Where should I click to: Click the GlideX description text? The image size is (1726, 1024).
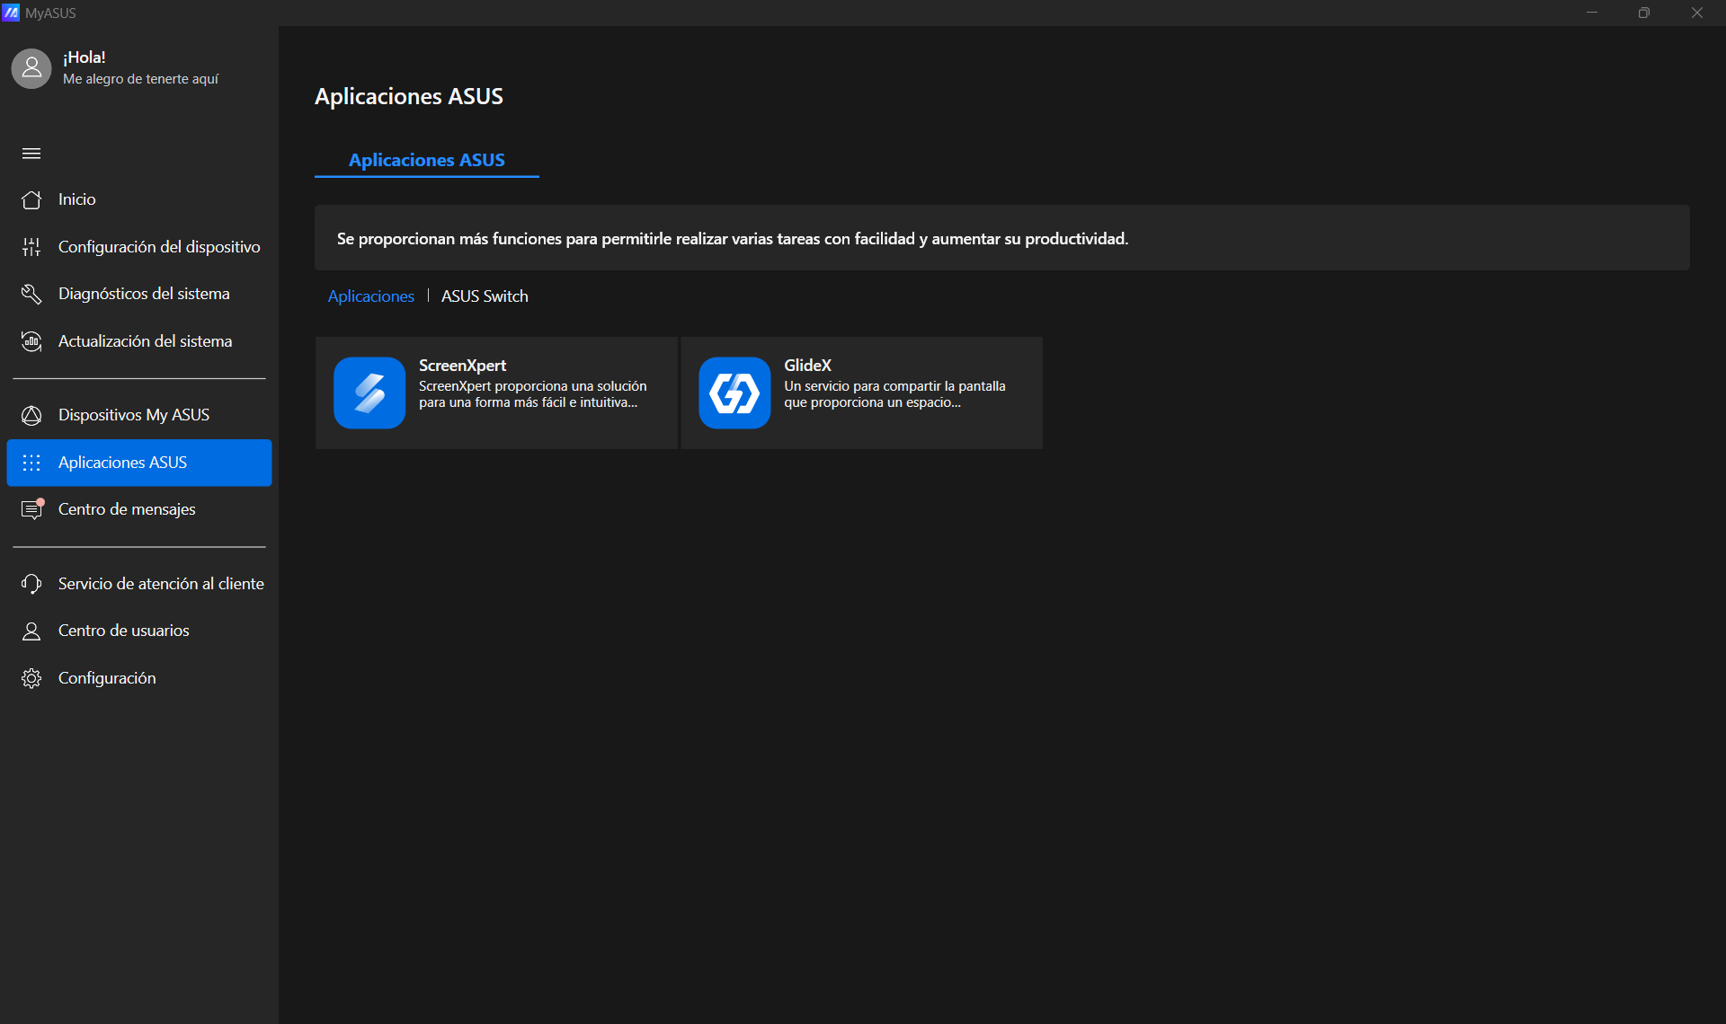point(894,394)
